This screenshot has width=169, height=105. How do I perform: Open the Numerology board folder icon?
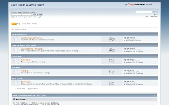tap(15, 61)
